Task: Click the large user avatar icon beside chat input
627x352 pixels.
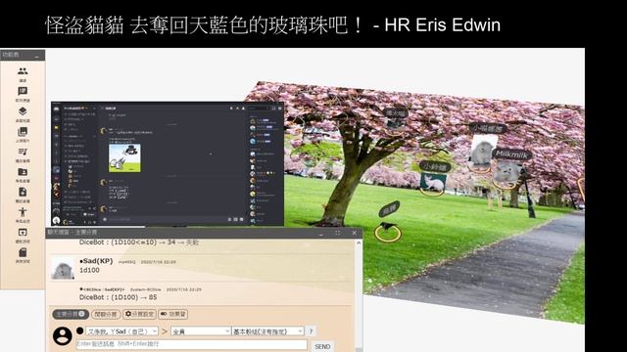Action: (63, 335)
